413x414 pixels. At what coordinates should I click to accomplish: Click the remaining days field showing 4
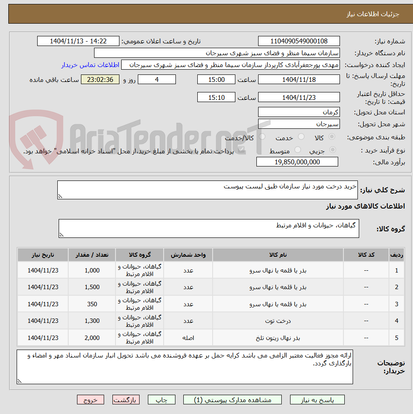(x=157, y=79)
